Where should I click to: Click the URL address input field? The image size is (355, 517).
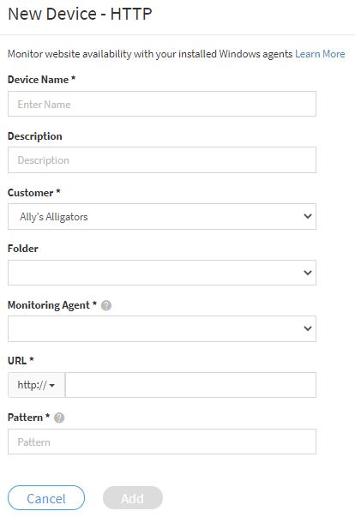[x=190, y=385]
